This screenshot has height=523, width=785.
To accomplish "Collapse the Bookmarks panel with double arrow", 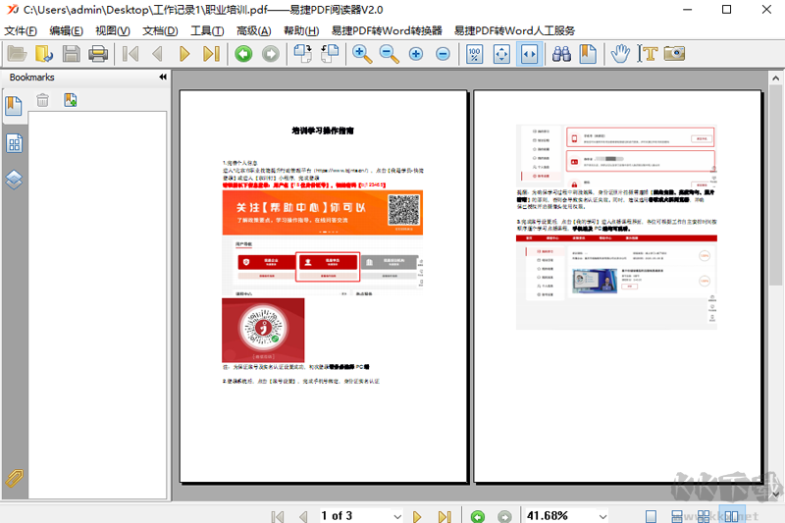I will click(x=163, y=78).
